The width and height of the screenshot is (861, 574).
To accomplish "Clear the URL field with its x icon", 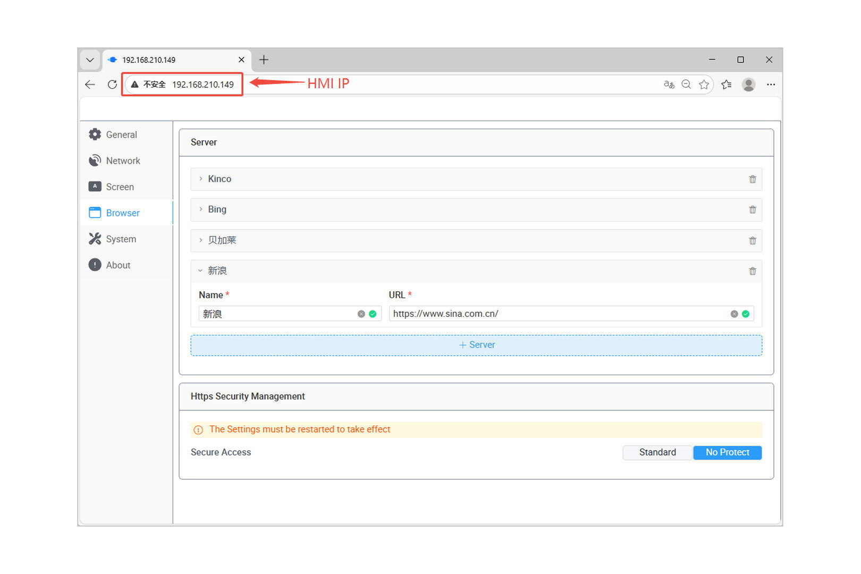I will coord(735,314).
